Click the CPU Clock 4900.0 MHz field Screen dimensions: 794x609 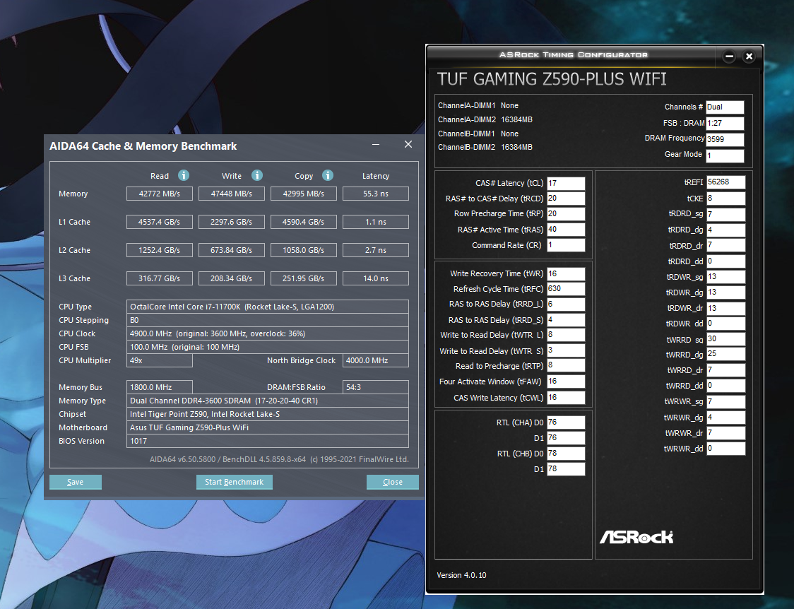coord(267,333)
